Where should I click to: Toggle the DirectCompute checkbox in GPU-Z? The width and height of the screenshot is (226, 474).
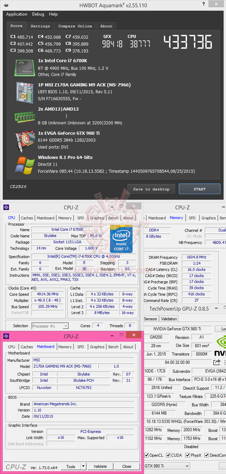click(206, 455)
